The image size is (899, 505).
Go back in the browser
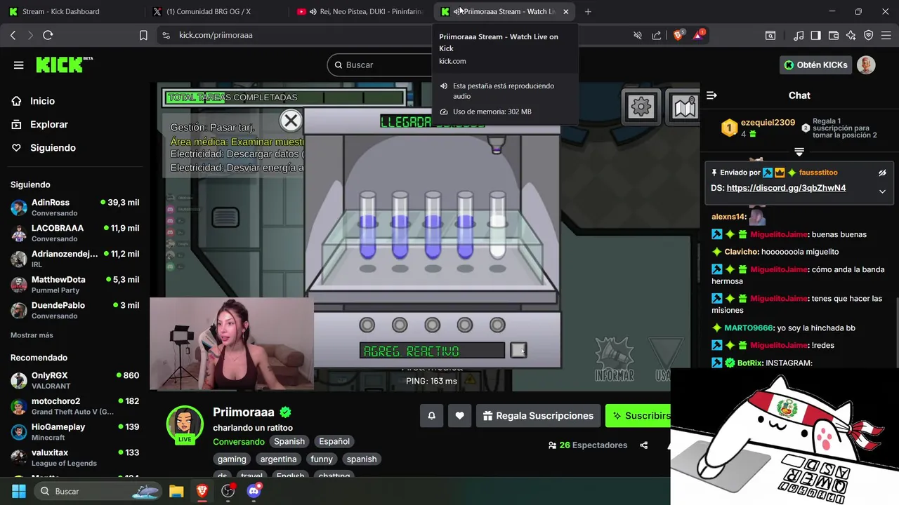(13, 35)
